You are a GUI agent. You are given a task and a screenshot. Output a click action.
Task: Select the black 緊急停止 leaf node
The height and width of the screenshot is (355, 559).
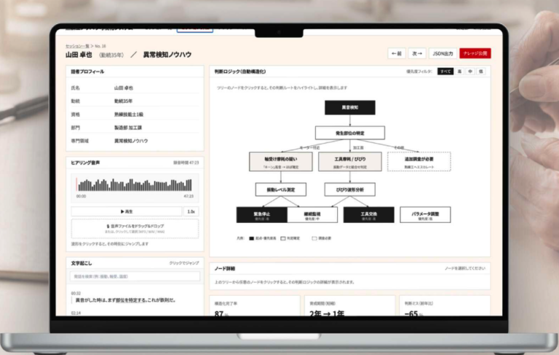pyautogui.click(x=262, y=215)
